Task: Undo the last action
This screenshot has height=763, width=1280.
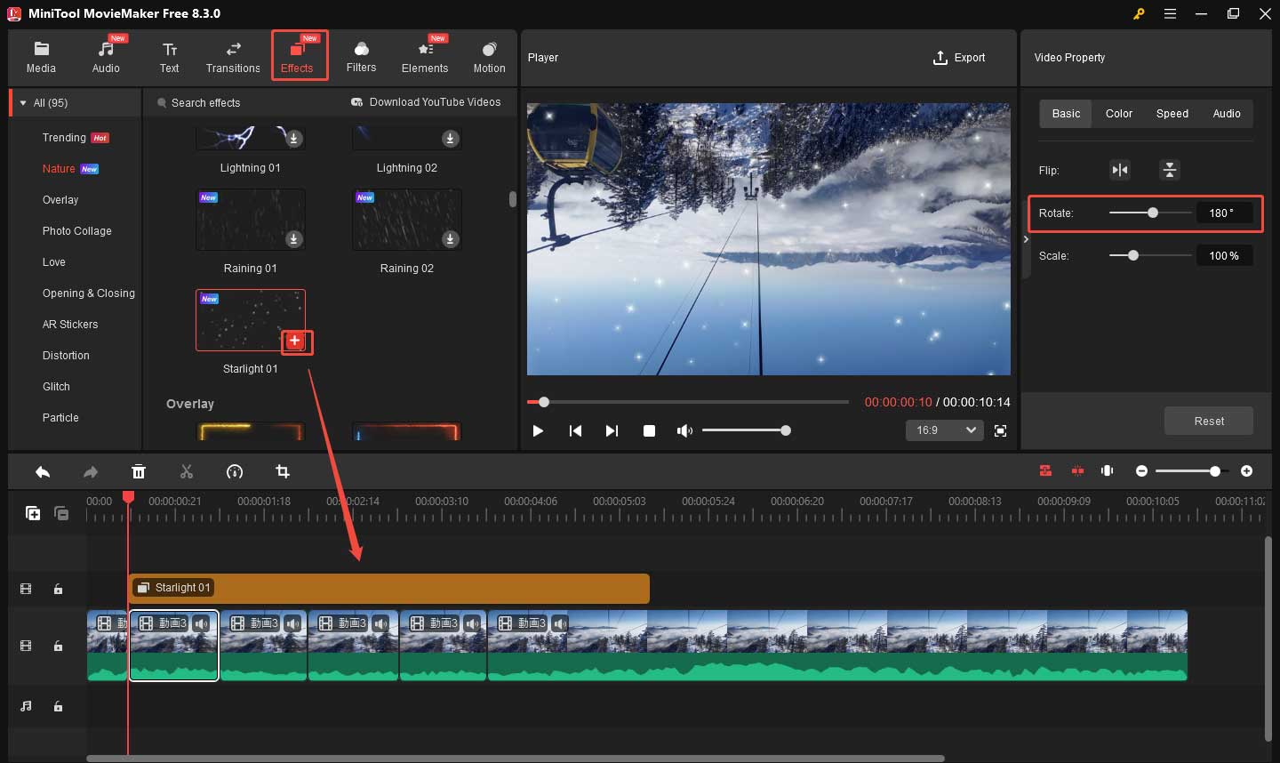Action: pos(43,471)
